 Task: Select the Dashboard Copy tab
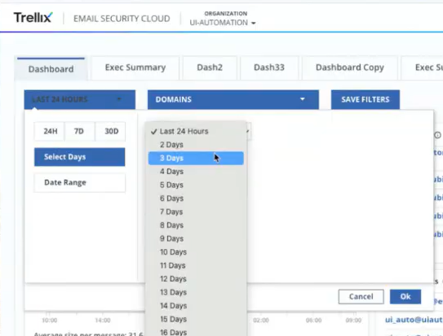[x=350, y=68]
